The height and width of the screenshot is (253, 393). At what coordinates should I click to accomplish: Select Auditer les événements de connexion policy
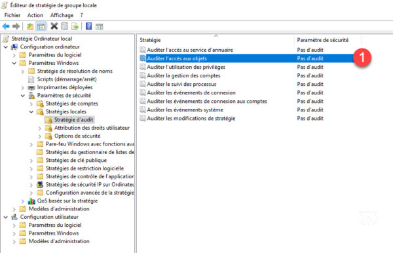pyautogui.click(x=191, y=93)
